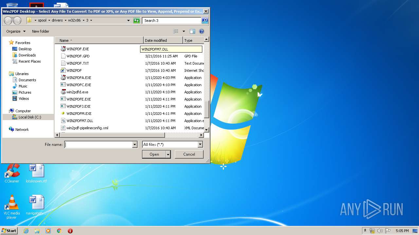Open Chrome from the taskbar
This screenshot has width=419, height=235.
click(59, 231)
